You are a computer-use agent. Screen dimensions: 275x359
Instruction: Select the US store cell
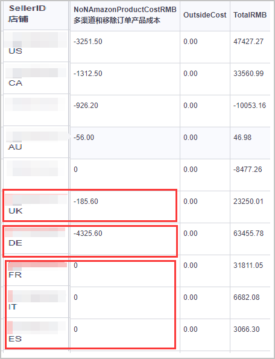[x=36, y=46]
